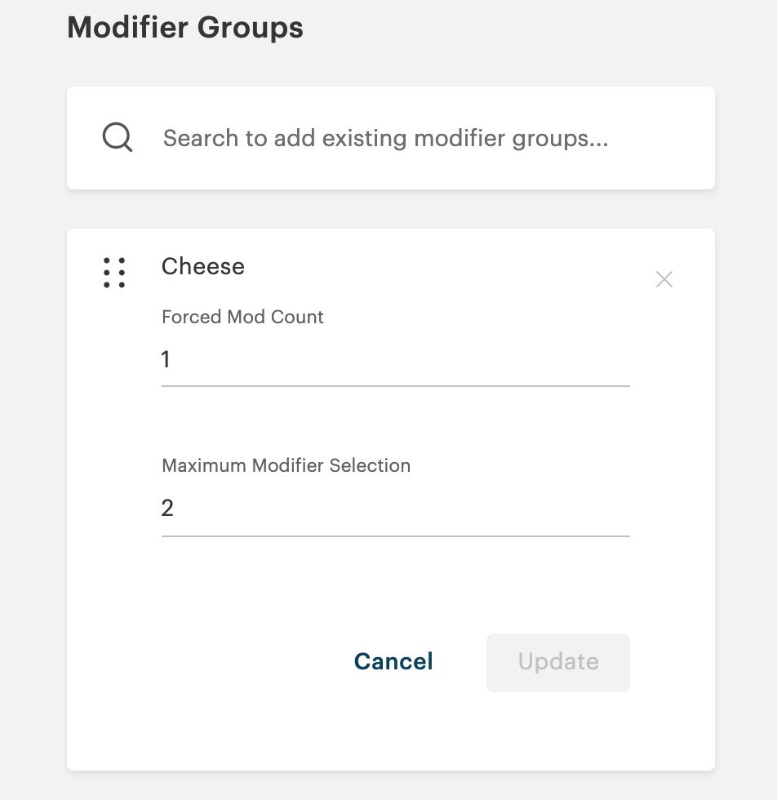
Task: Click the number 2 under Maximum Modifier Selection
Action: click(167, 508)
